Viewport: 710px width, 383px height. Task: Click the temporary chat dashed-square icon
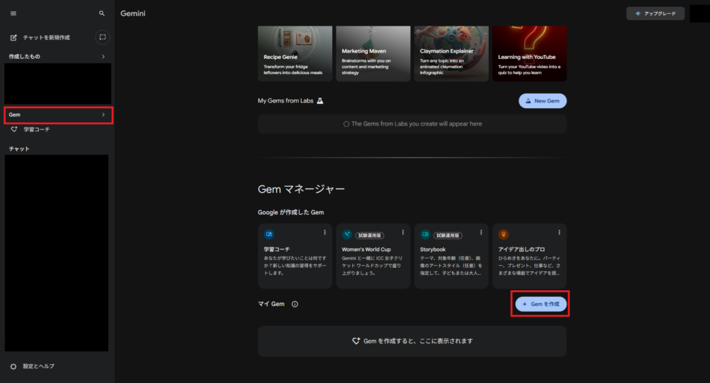[102, 37]
